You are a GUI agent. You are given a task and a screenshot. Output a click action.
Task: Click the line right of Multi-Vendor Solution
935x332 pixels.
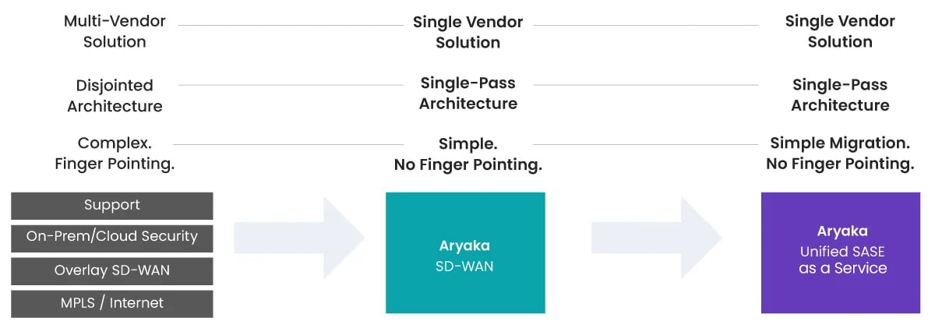point(290,25)
